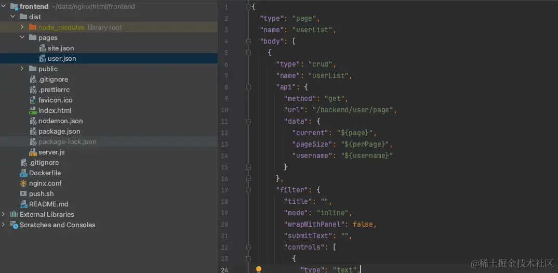The width and height of the screenshot is (558, 273).
Task: Expand External Libraries node
Action: [4, 214]
